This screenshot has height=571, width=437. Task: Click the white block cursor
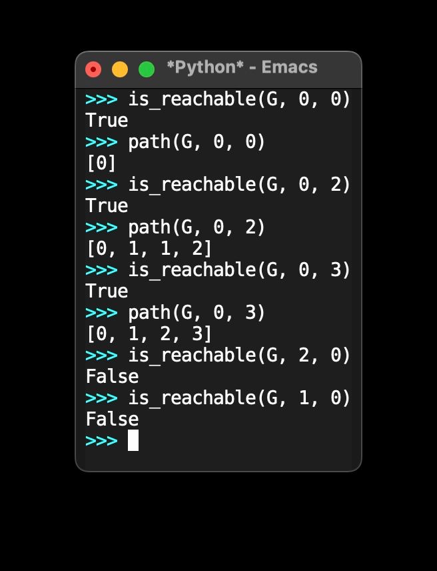(x=132, y=440)
